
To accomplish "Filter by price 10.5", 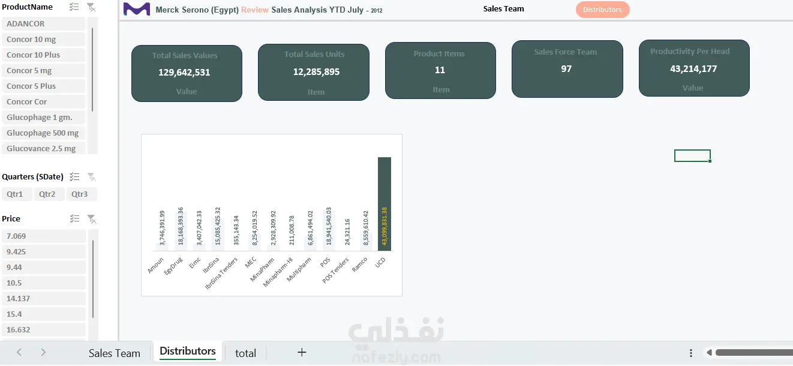I will pos(44,283).
